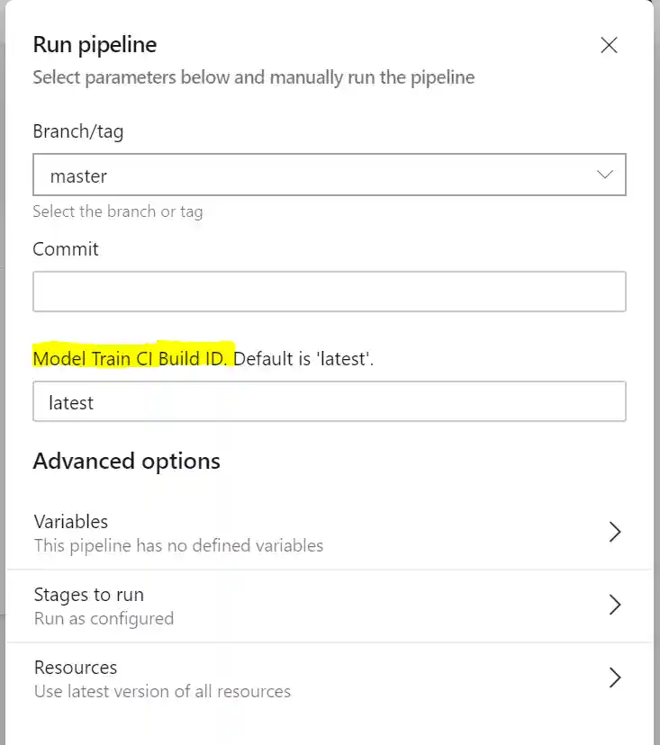This screenshot has width=660, height=745.
Task: Click the 'Commit' field label
Action: 66,249
